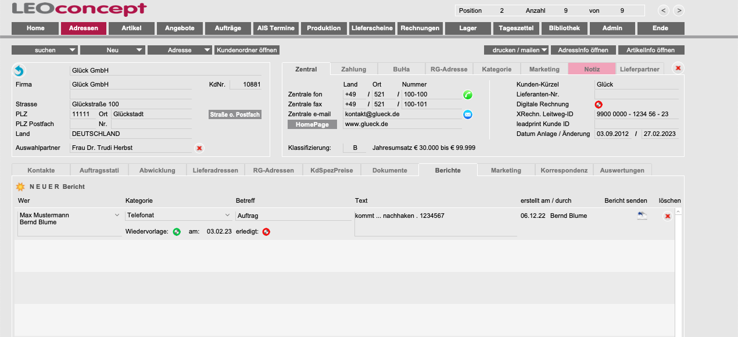The height and width of the screenshot is (337, 738).
Task: Close the Zentral panel with red X
Action: [x=678, y=69]
